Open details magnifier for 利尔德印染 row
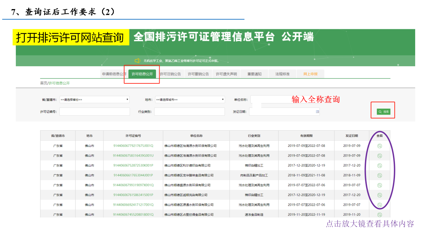 coord(379,165)
